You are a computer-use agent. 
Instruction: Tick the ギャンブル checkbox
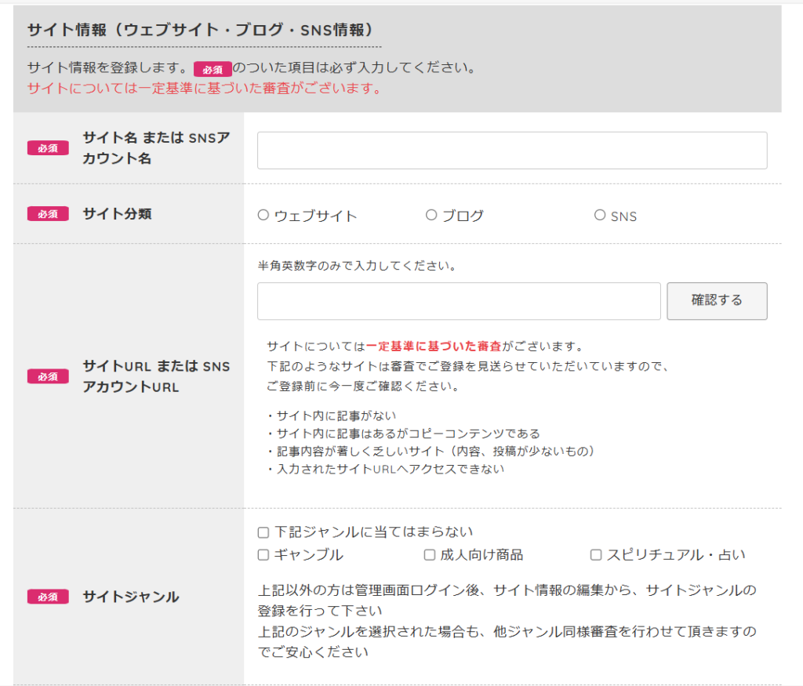(263, 555)
